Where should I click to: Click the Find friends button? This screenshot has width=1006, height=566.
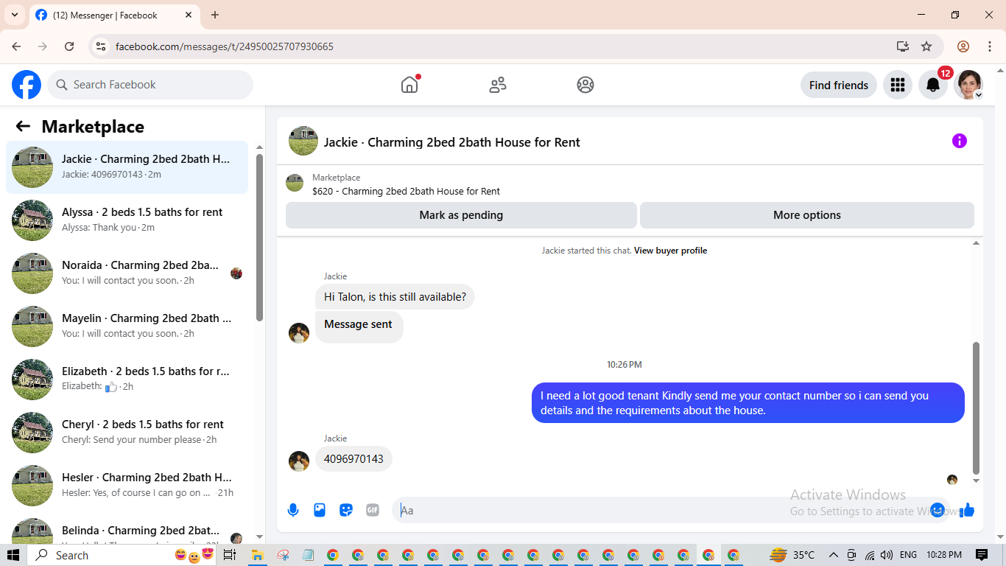pos(839,85)
